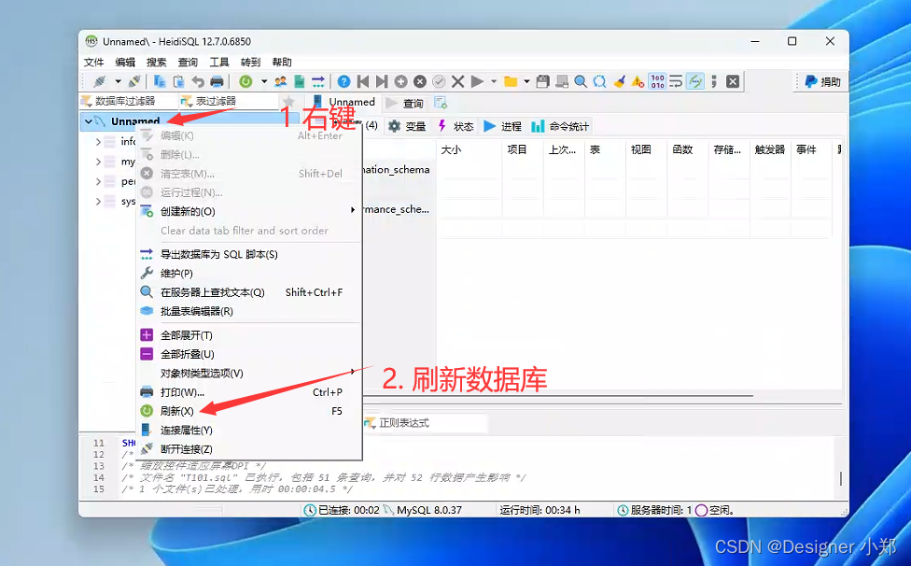Click the printer icon next to 打印(W)
The height and width of the screenshot is (566, 911).
click(145, 389)
